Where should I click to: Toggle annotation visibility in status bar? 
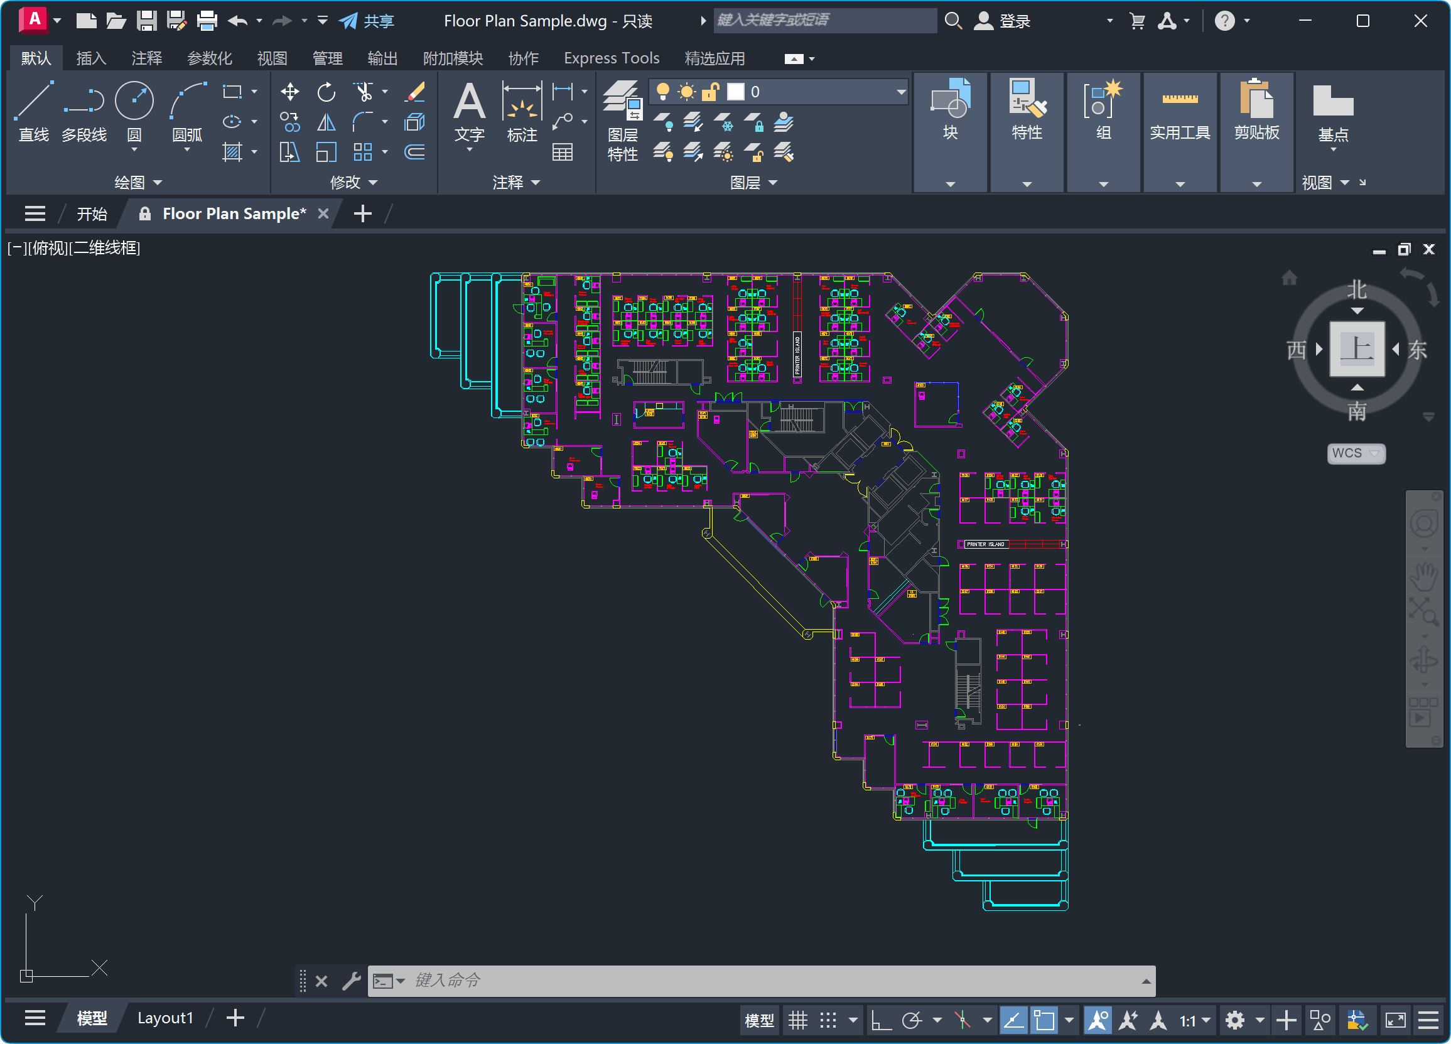[1098, 1020]
